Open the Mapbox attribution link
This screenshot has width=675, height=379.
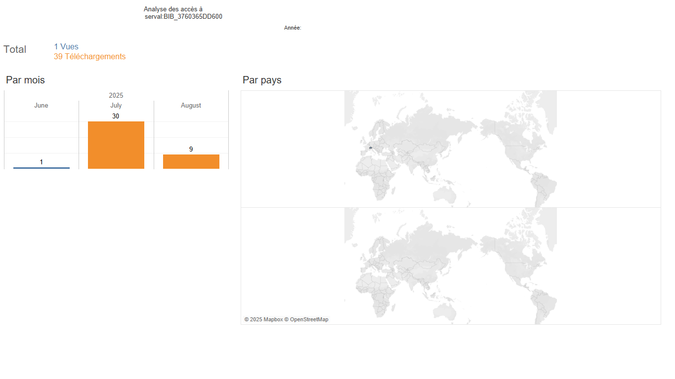tap(263, 320)
